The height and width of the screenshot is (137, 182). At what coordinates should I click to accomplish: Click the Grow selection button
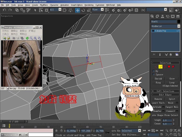click(x=172, y=79)
